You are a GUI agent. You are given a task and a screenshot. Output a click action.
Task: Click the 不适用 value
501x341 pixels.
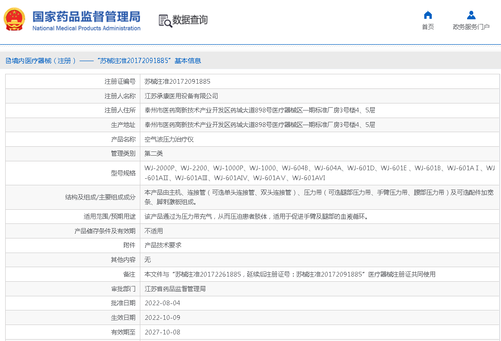[x=154, y=231]
